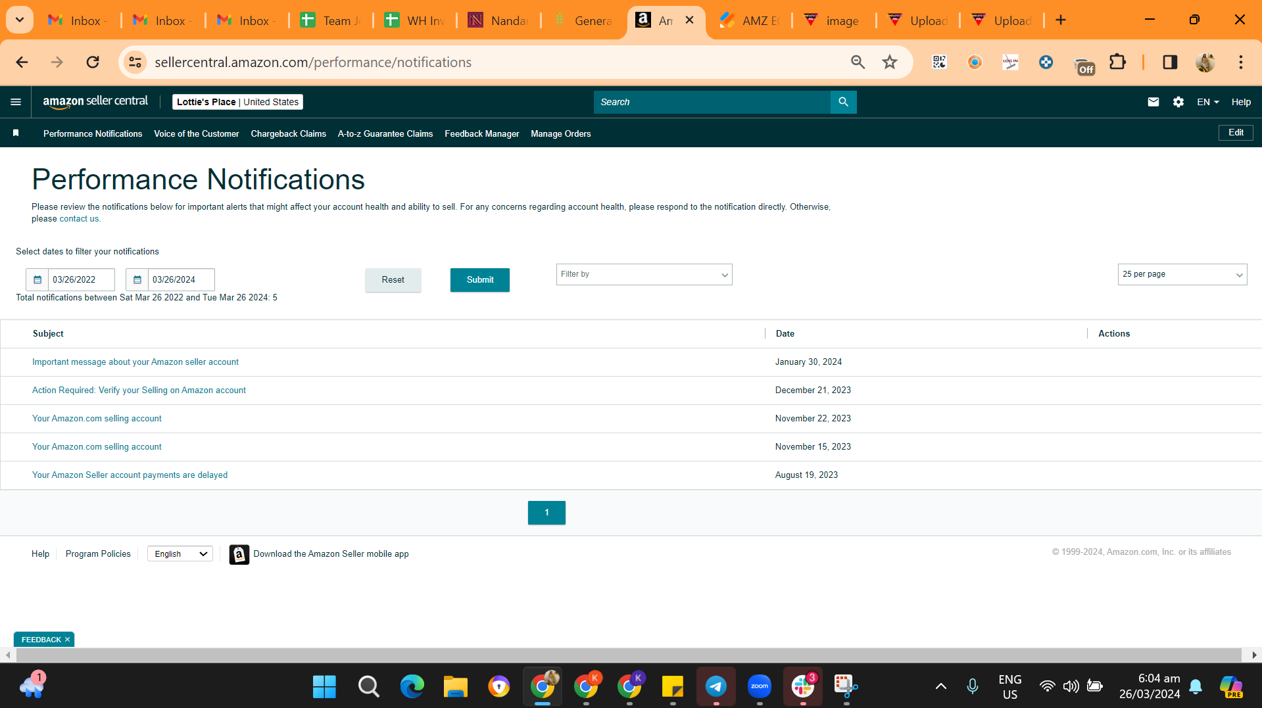The image size is (1262, 708).
Task: Open Slack from the taskbar
Action: (x=803, y=687)
